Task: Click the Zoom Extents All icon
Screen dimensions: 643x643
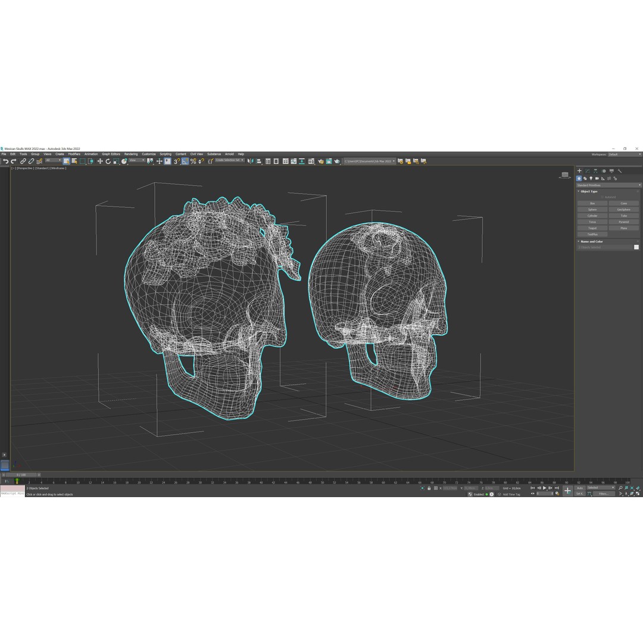Action: [x=637, y=488]
